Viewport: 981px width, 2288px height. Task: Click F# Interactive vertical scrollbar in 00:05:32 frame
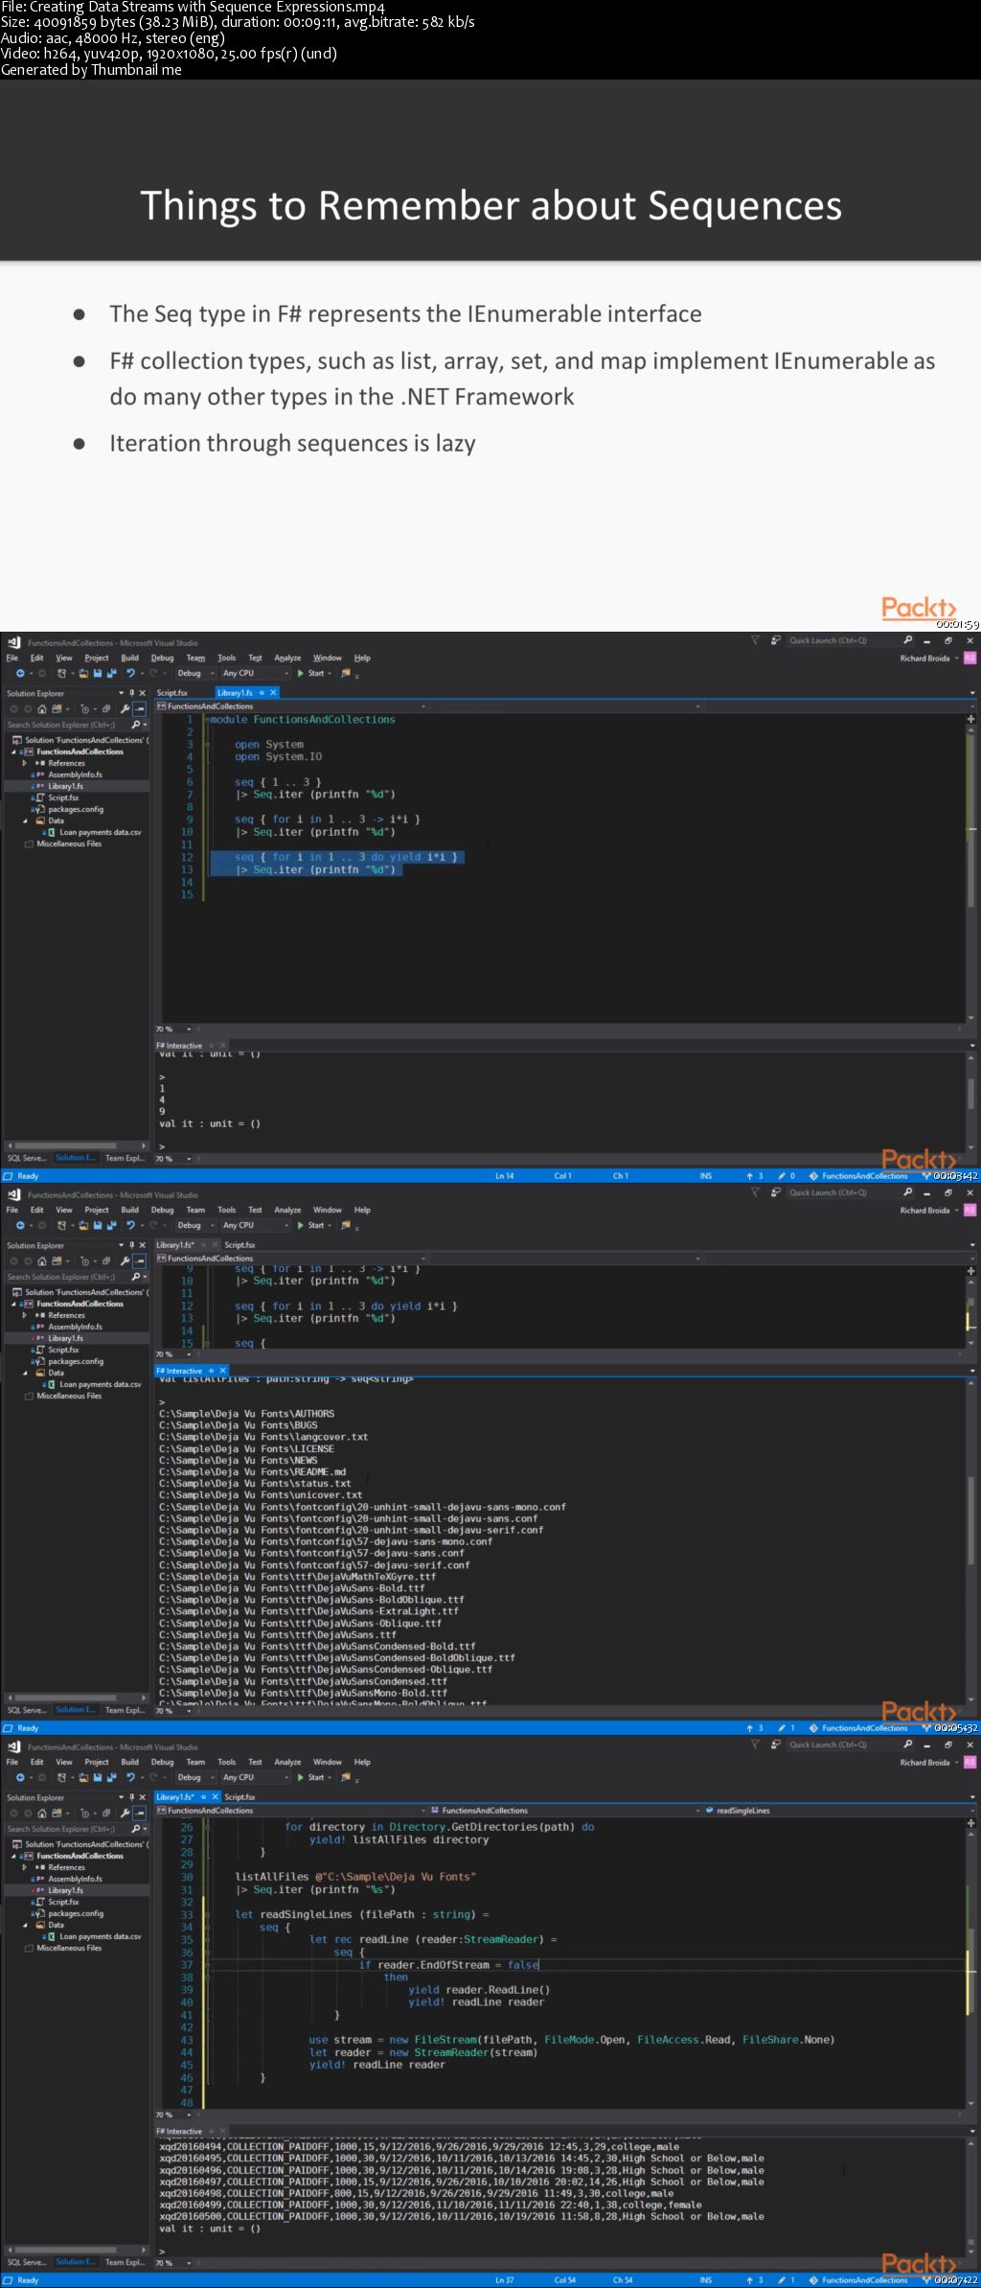(970, 1538)
